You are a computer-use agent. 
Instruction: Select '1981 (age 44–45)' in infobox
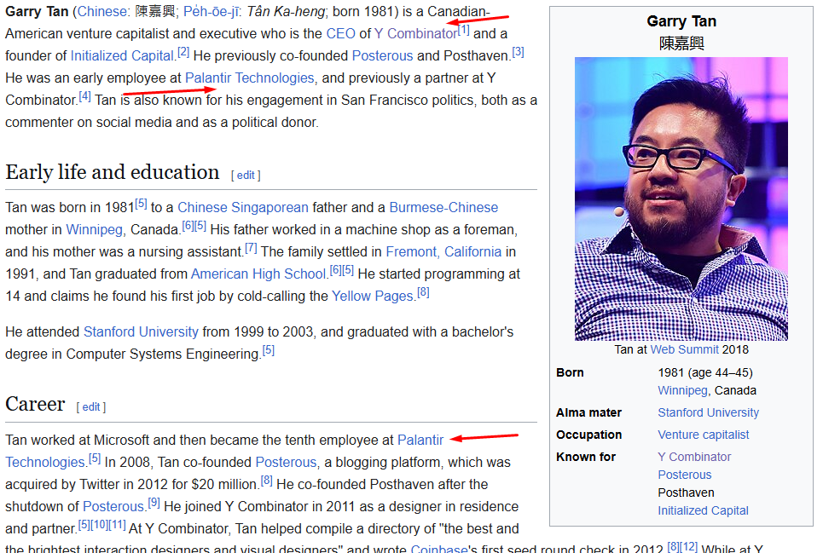point(705,372)
